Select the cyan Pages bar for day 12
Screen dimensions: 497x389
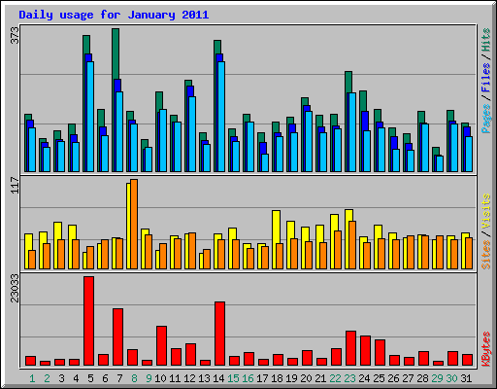[x=192, y=134]
